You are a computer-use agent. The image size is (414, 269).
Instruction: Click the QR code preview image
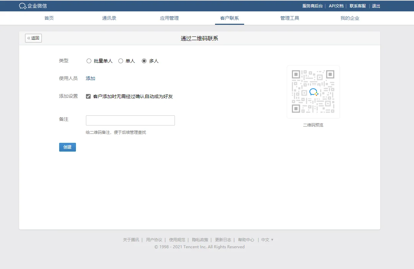pos(313,92)
